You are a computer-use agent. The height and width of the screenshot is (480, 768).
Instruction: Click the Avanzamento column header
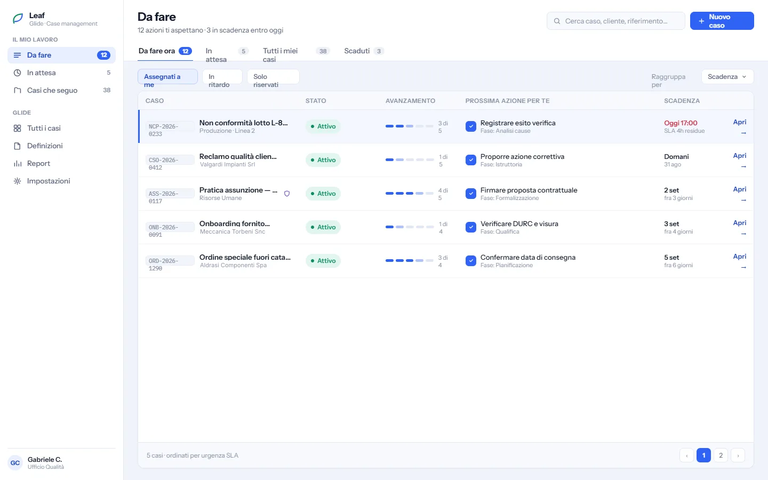(x=410, y=101)
